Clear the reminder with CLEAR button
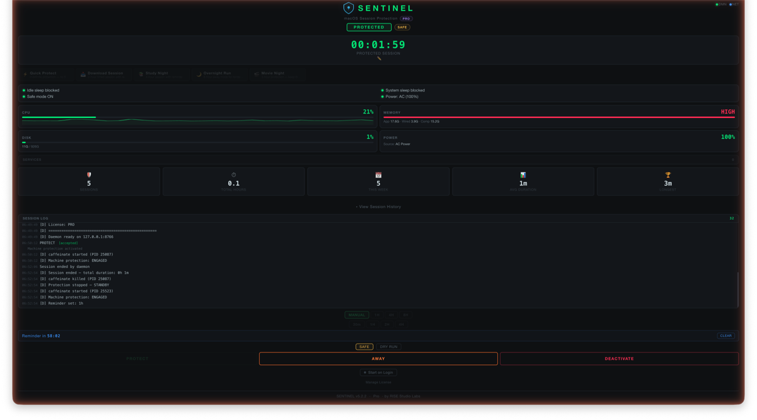 [726, 335]
